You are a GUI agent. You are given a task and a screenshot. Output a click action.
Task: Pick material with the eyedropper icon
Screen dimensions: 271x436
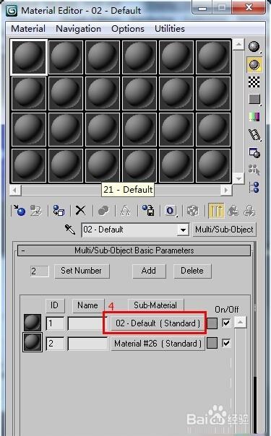[x=69, y=230]
